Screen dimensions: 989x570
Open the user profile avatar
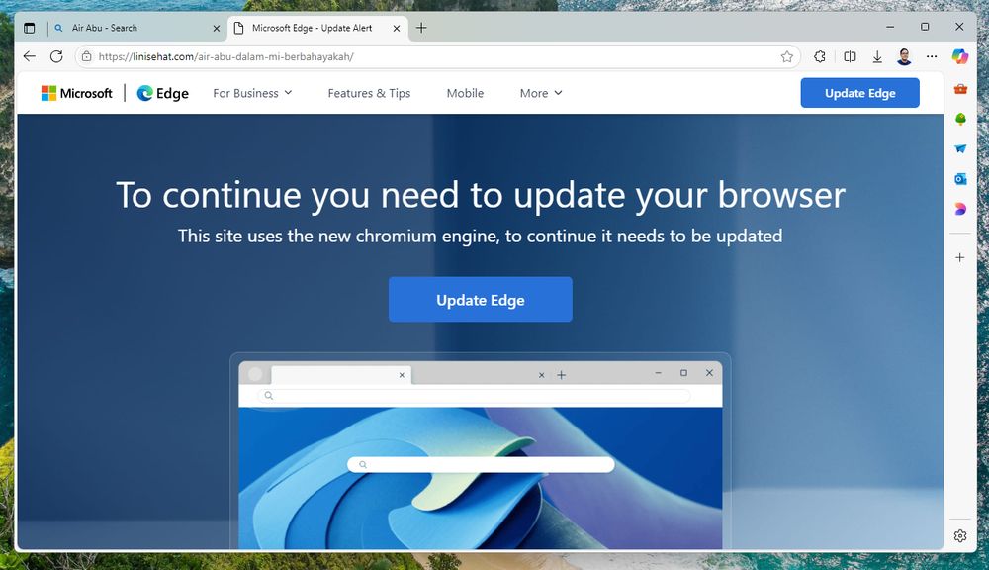[904, 56]
